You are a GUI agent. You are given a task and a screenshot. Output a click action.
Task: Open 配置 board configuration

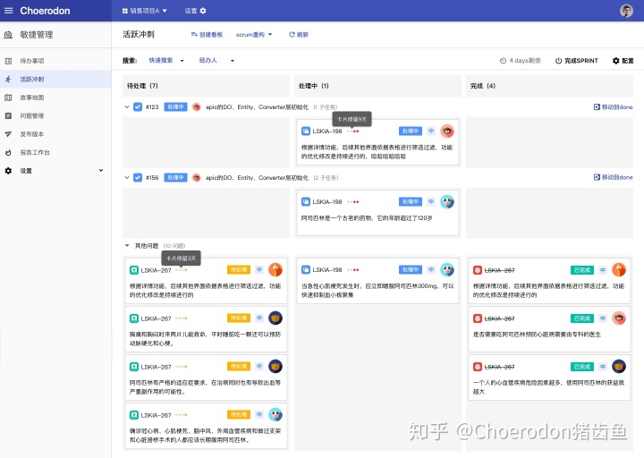pyautogui.click(x=623, y=61)
